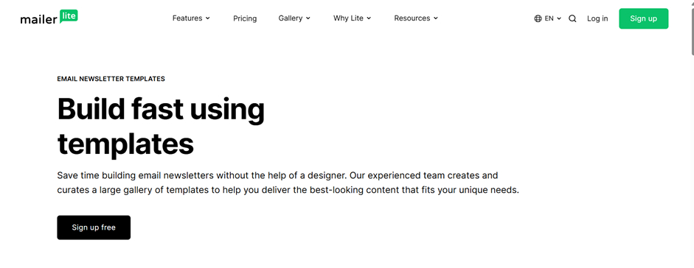Click the chevron beside Gallery
This screenshot has width=694, height=268.
[x=308, y=18]
